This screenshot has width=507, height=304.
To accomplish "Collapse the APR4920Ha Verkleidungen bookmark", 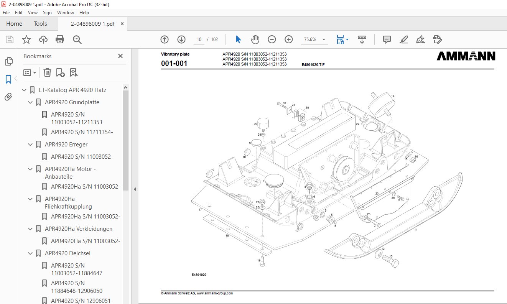I will coord(31,229).
